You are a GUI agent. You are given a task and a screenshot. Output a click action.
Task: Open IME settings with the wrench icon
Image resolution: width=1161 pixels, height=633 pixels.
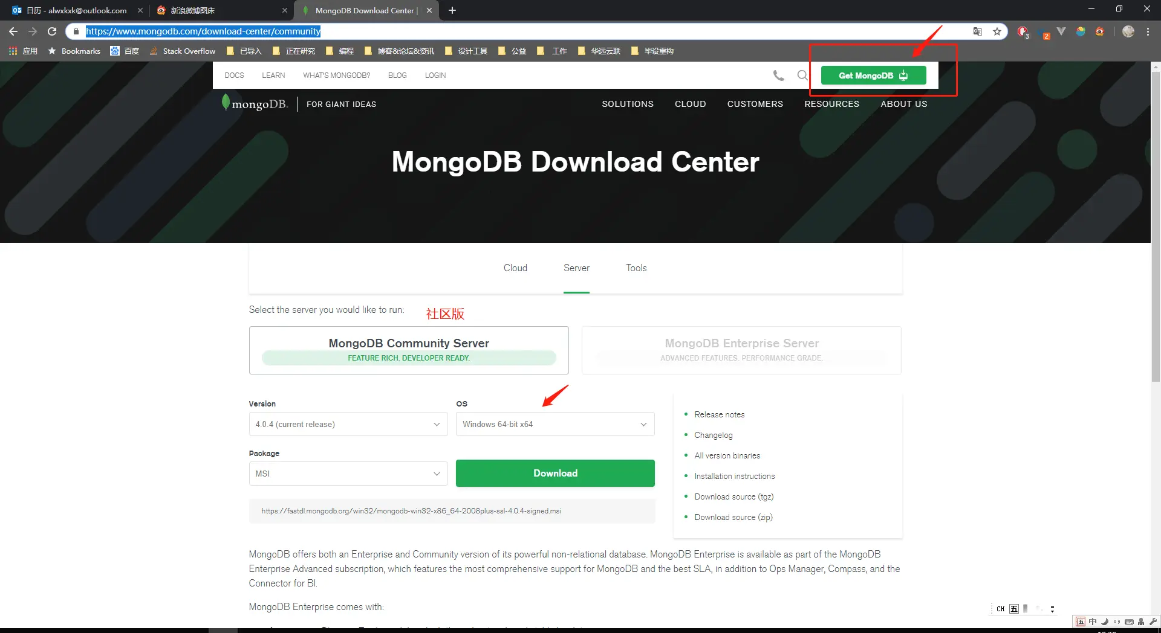click(x=1153, y=622)
